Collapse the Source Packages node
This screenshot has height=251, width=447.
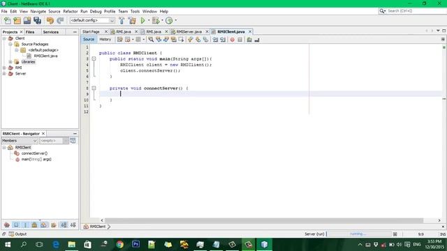[10, 44]
